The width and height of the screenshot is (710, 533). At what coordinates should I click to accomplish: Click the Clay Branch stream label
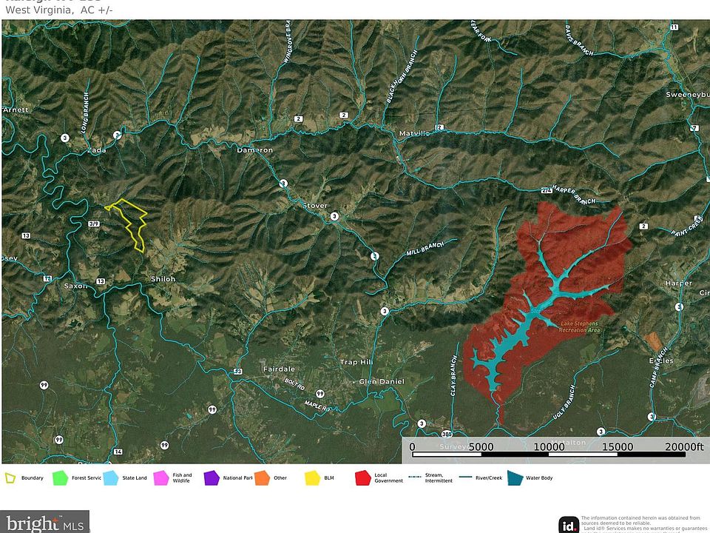click(x=453, y=376)
